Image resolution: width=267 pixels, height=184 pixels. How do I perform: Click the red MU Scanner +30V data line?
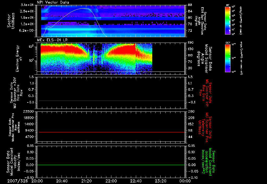click(x=112, y=101)
